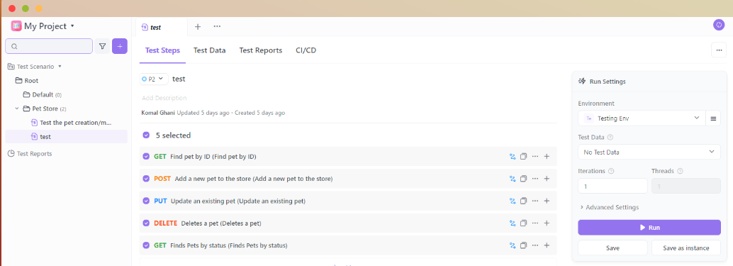Open the tab bar more options ellipsis
This screenshot has width=733, height=266.
coord(217,26)
